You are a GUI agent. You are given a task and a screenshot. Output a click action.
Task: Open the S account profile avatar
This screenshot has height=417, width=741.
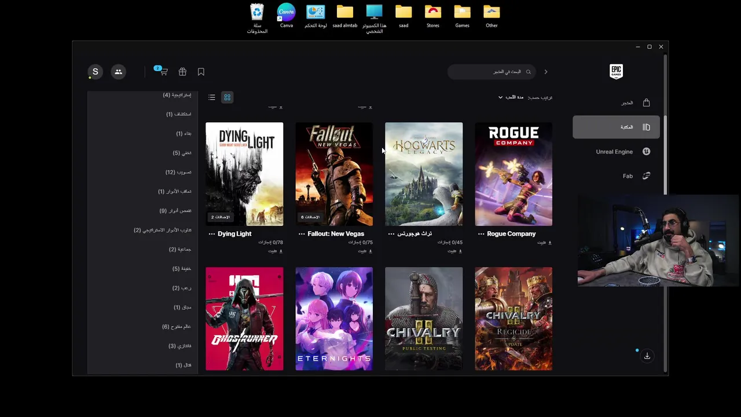pos(95,72)
